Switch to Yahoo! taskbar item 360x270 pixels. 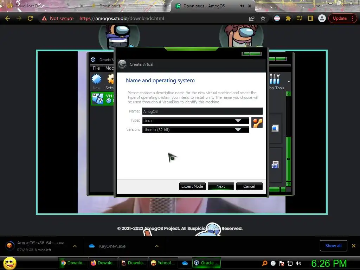[x=164, y=263]
